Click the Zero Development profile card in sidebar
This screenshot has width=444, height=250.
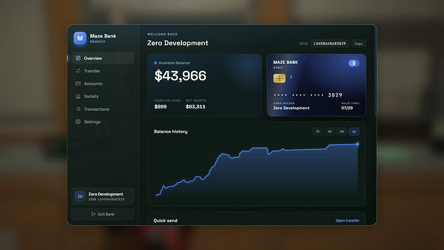coord(103,196)
